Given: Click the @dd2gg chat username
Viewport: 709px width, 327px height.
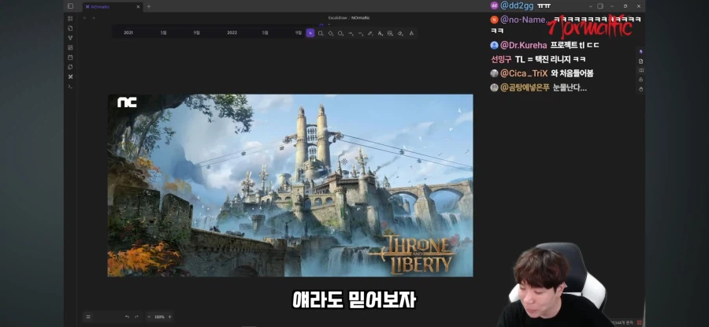Looking at the screenshot, I should 516,6.
